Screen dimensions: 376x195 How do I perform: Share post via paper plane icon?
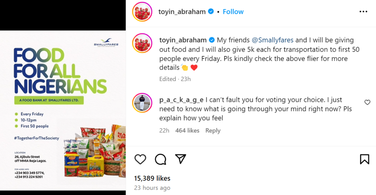pos(180,159)
